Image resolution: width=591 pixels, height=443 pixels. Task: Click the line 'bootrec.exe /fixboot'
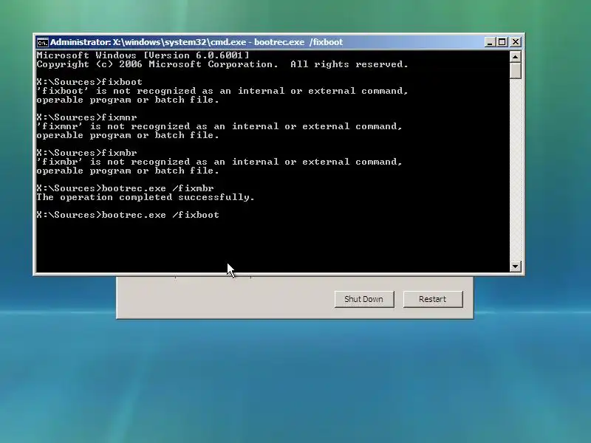(128, 215)
